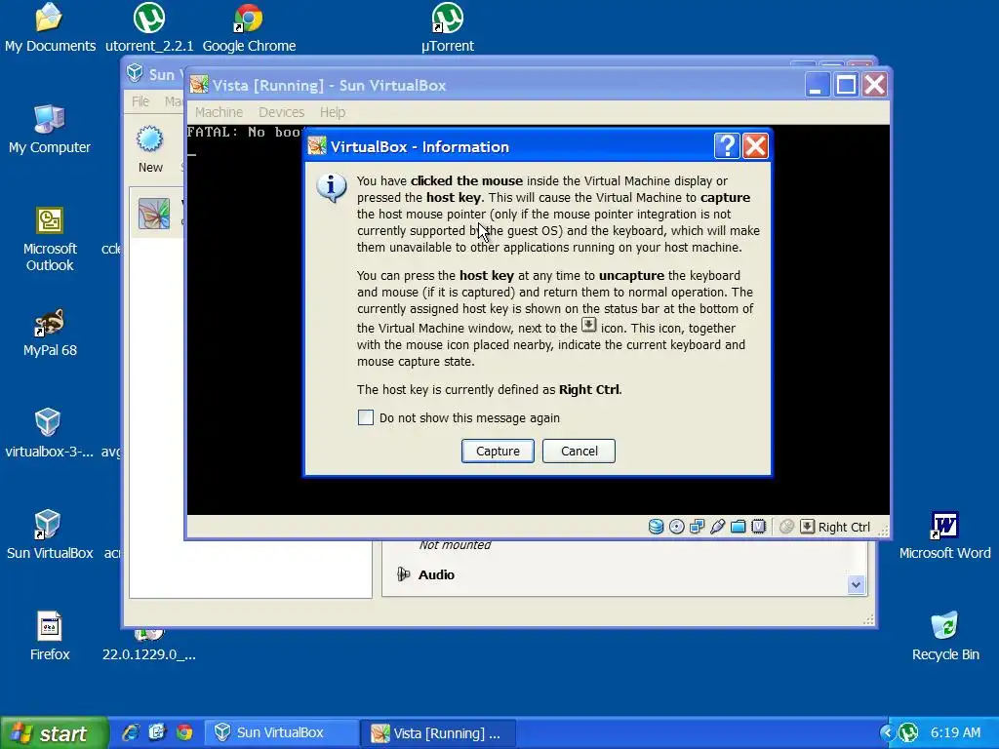Click the 'Not mounted' text in details
999x749 pixels.
pyautogui.click(x=455, y=544)
